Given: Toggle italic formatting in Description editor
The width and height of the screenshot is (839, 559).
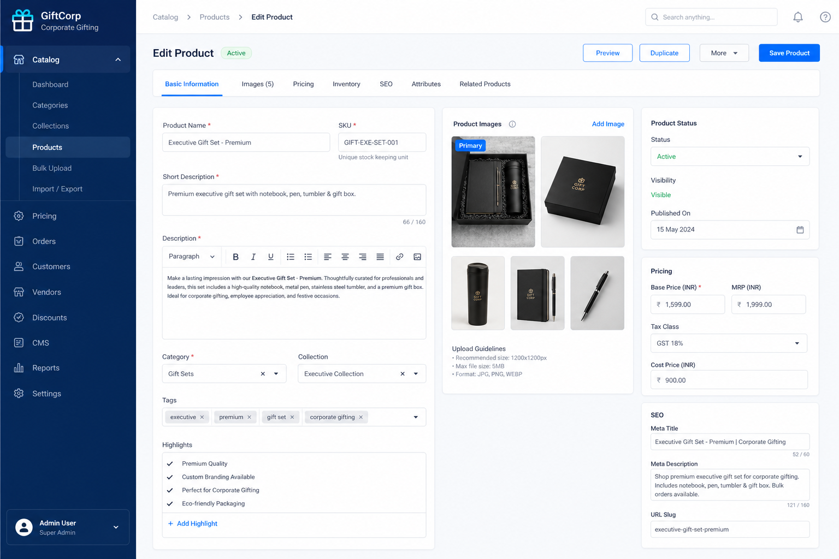Looking at the screenshot, I should tap(253, 257).
